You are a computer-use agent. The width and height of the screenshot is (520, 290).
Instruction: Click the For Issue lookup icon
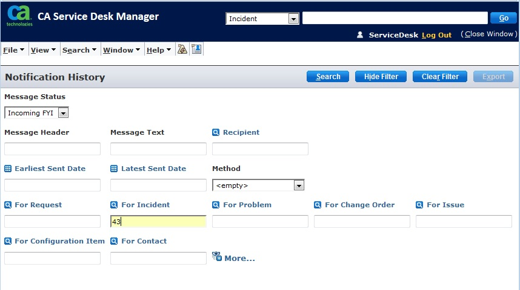(419, 205)
